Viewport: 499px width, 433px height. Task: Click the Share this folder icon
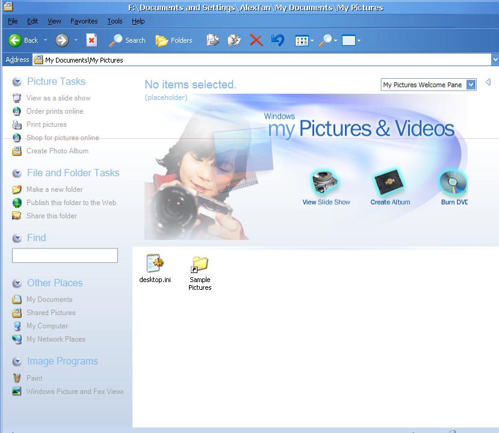pos(17,216)
